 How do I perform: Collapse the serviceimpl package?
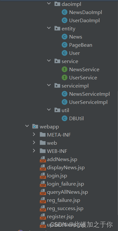pos(49,85)
